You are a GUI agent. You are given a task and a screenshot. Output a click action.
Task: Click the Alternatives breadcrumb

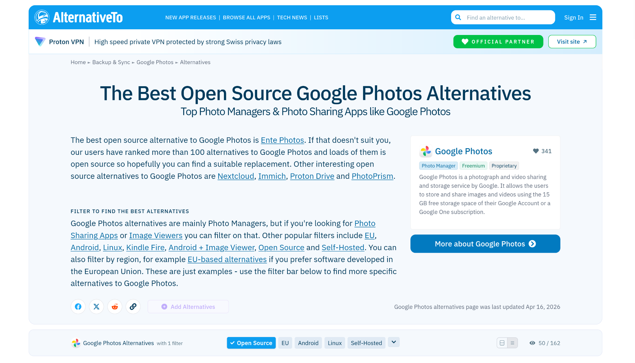[x=195, y=62]
